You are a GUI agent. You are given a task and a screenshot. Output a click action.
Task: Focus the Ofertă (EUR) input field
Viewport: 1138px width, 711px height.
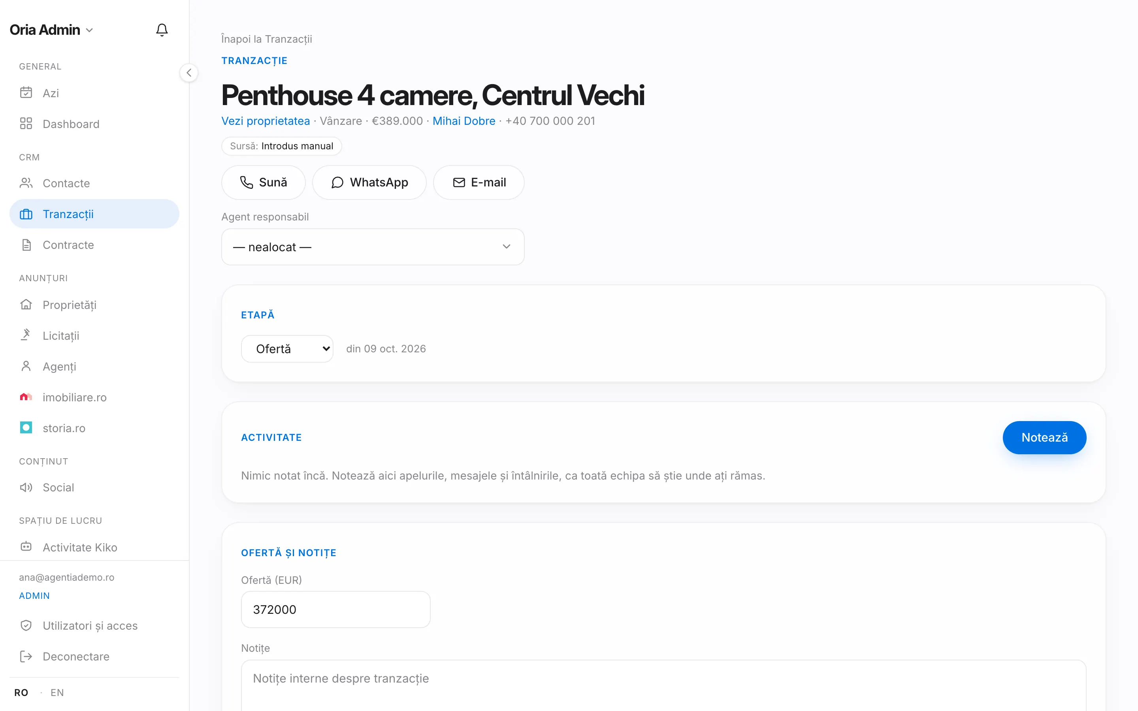[335, 609]
